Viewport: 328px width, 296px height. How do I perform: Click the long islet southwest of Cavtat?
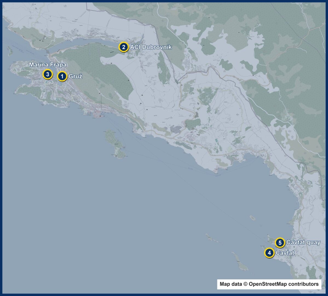click(240, 262)
